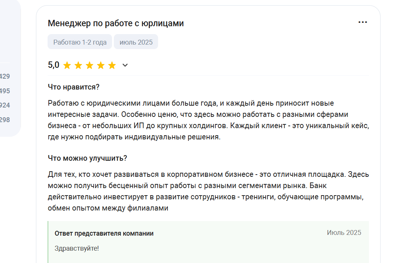Click the "Работаю 1-2 года" tag

tap(80, 42)
